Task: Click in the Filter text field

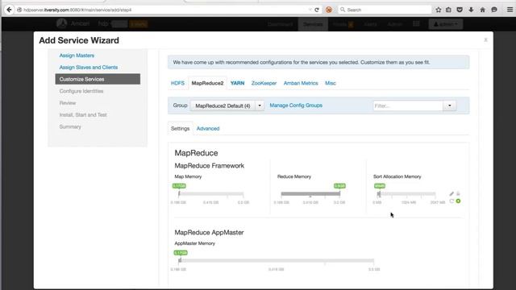Action: 408,106
